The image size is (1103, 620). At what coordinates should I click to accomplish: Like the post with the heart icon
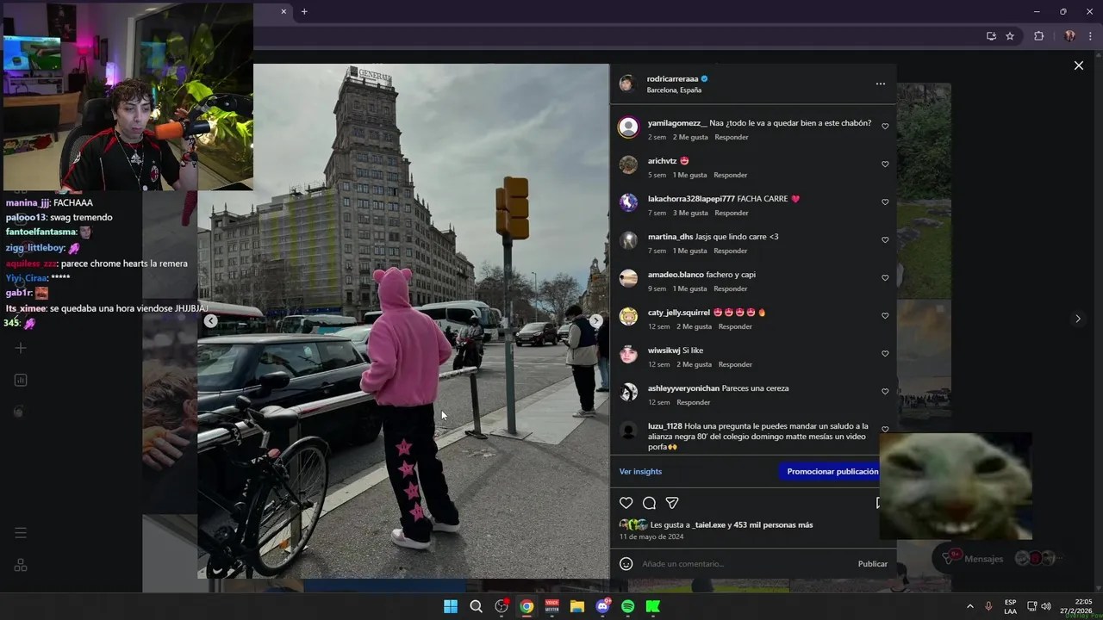626,503
